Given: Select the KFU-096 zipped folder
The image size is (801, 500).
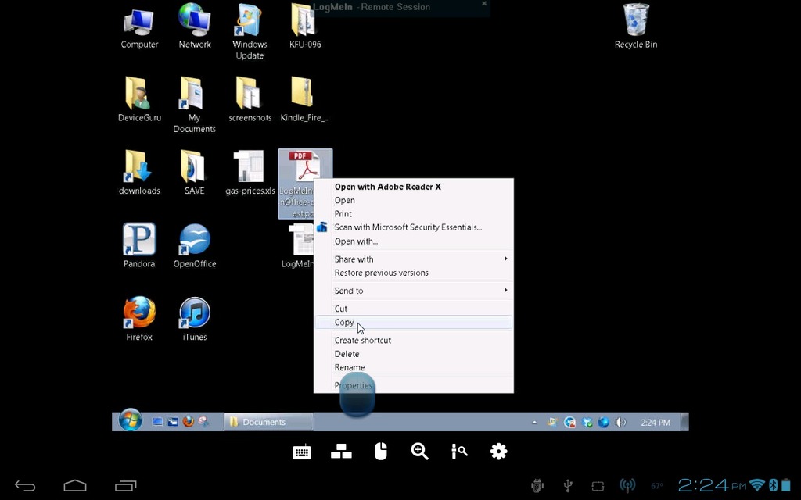Looking at the screenshot, I should 305,27.
